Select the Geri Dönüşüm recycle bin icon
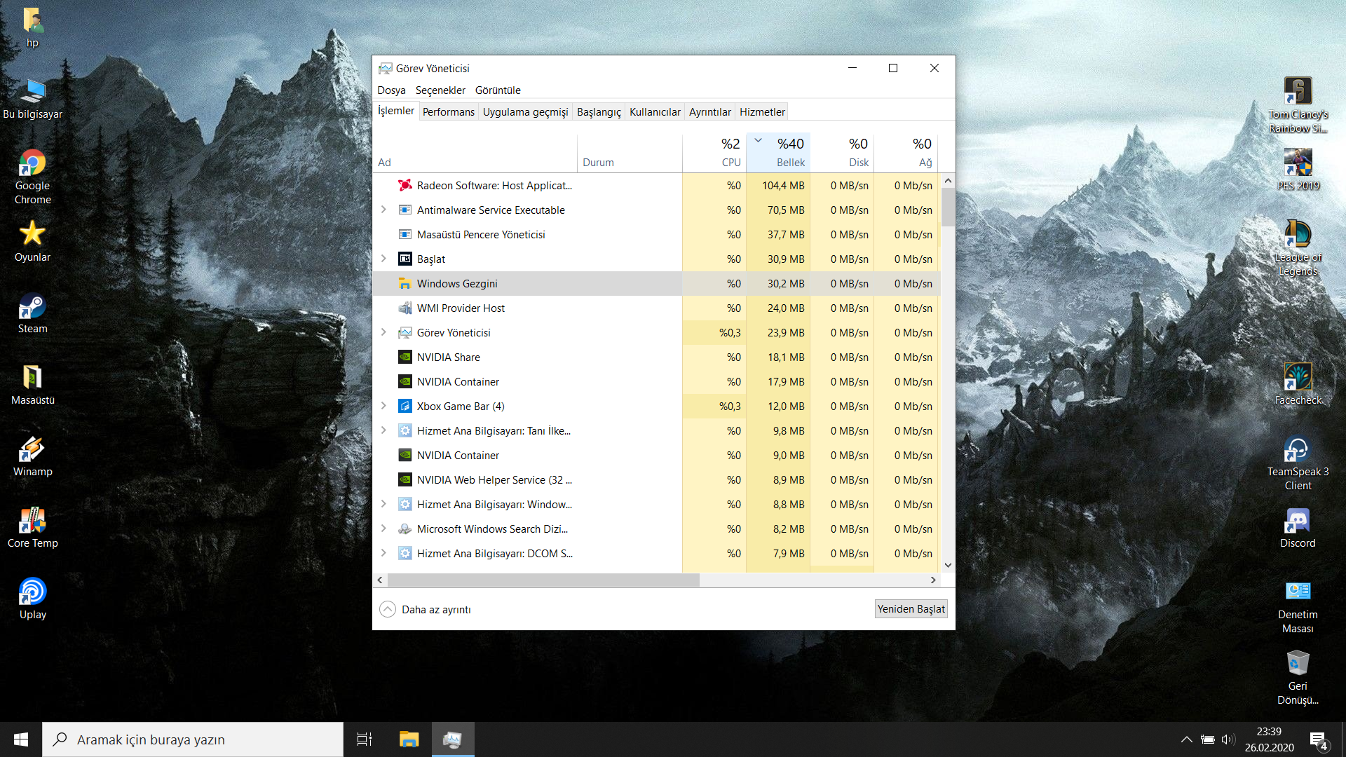1346x757 pixels. pos(1298,677)
